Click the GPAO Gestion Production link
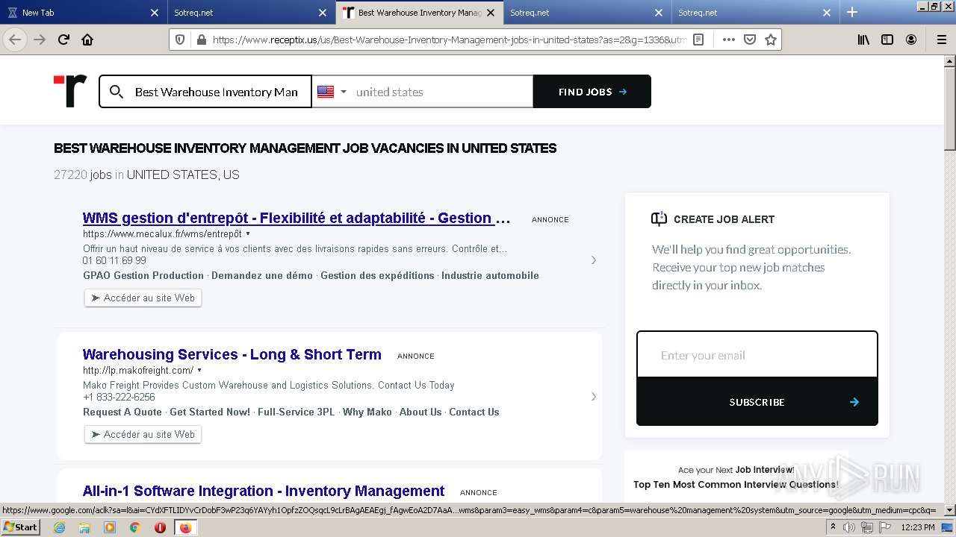Screen dimensions: 956x537 [143, 275]
